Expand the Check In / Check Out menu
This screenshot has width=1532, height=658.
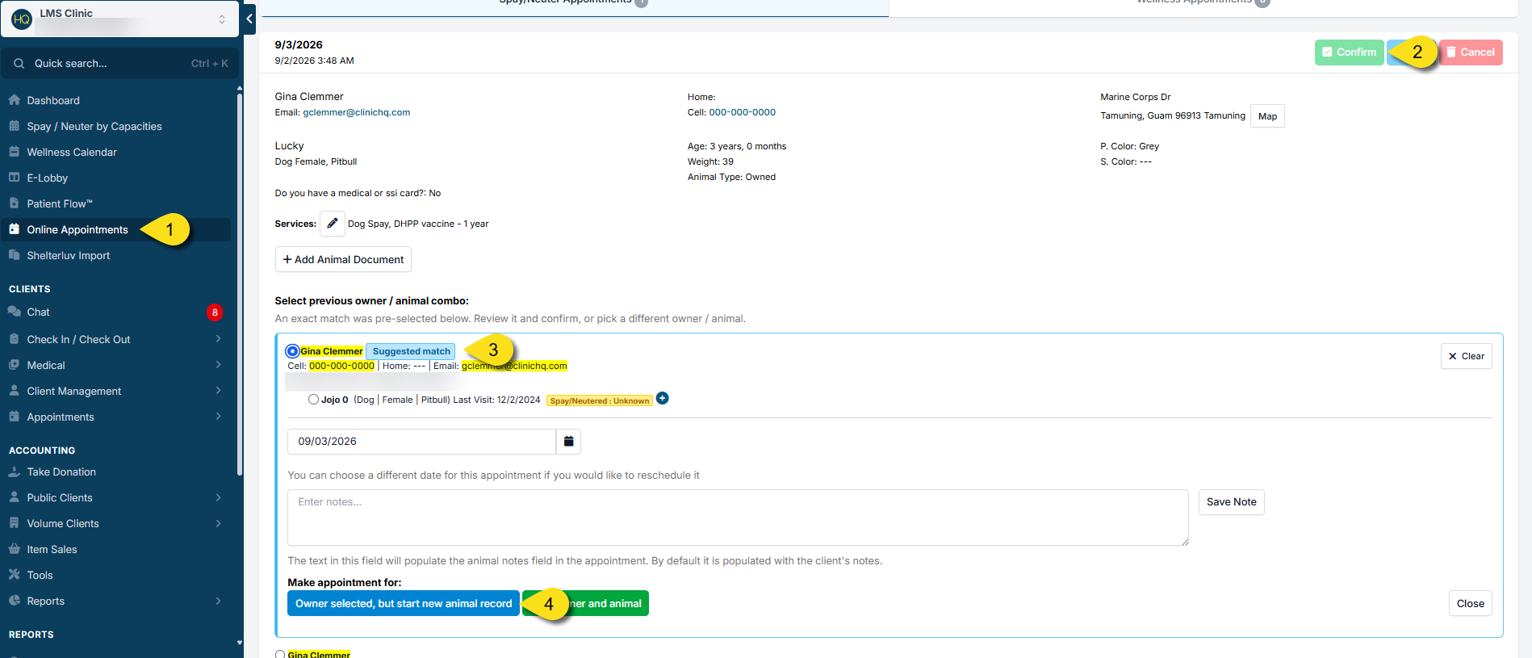tap(115, 339)
